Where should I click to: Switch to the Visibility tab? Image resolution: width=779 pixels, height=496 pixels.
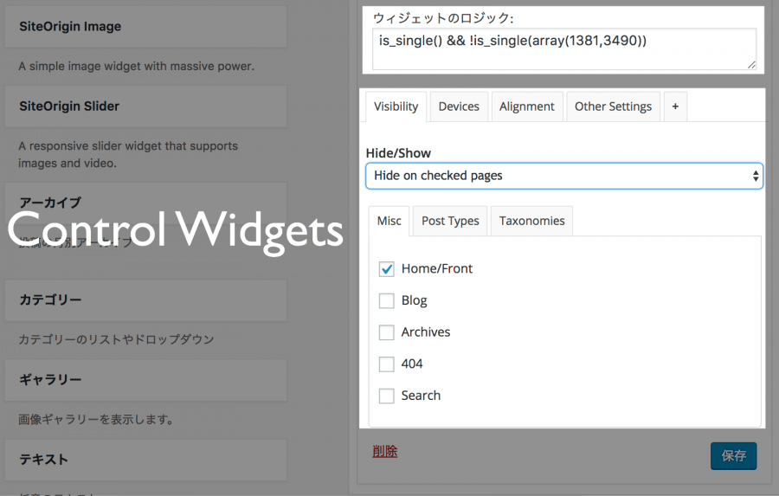396,106
